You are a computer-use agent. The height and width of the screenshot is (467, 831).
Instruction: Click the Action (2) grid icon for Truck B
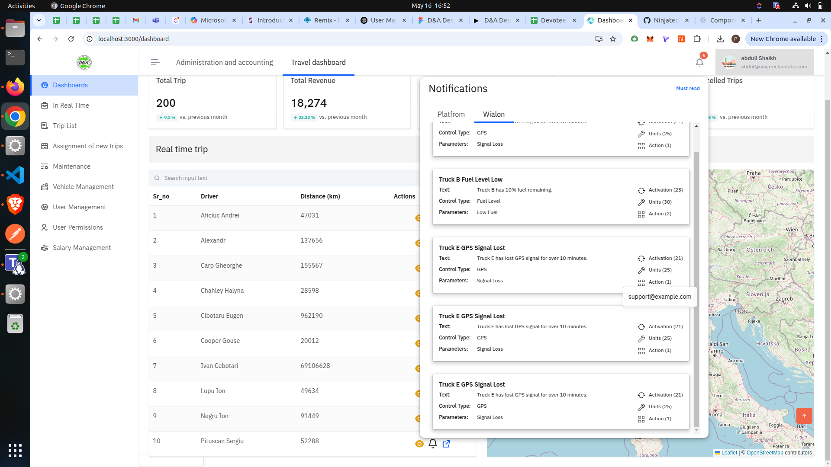pyautogui.click(x=641, y=214)
